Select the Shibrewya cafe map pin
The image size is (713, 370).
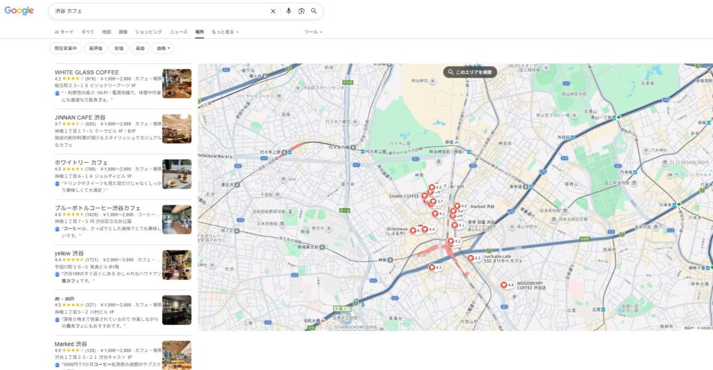tap(413, 231)
